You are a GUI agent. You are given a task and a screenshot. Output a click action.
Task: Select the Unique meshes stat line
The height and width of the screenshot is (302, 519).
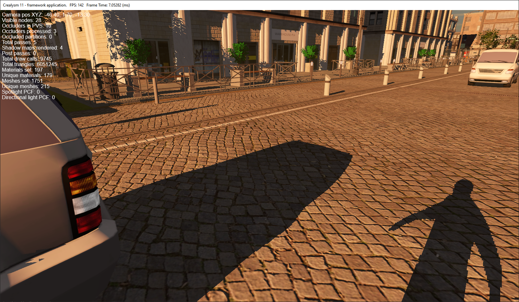pos(26,87)
